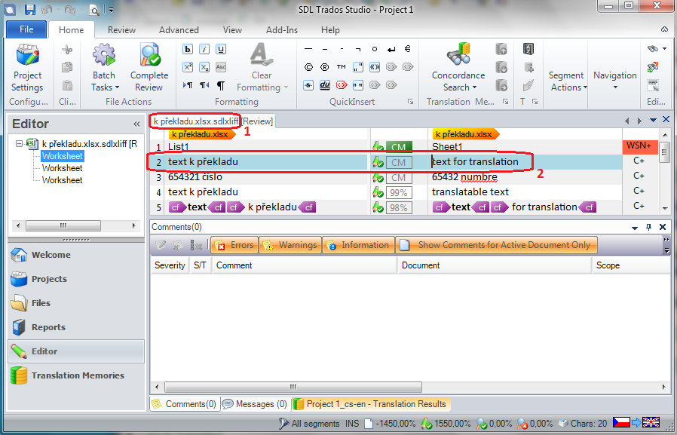The image size is (677, 435).
Task: Toggle Warnings filter in Comments panel
Action: point(290,245)
